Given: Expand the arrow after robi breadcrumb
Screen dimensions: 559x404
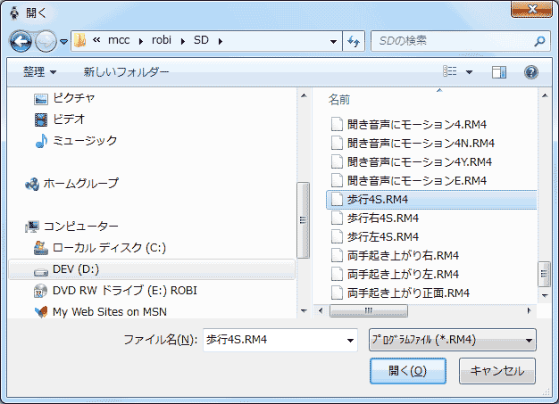Looking at the screenshot, I should pos(183,41).
